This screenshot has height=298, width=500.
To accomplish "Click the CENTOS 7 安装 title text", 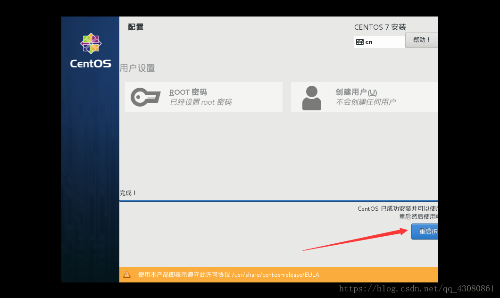I will click(x=380, y=27).
